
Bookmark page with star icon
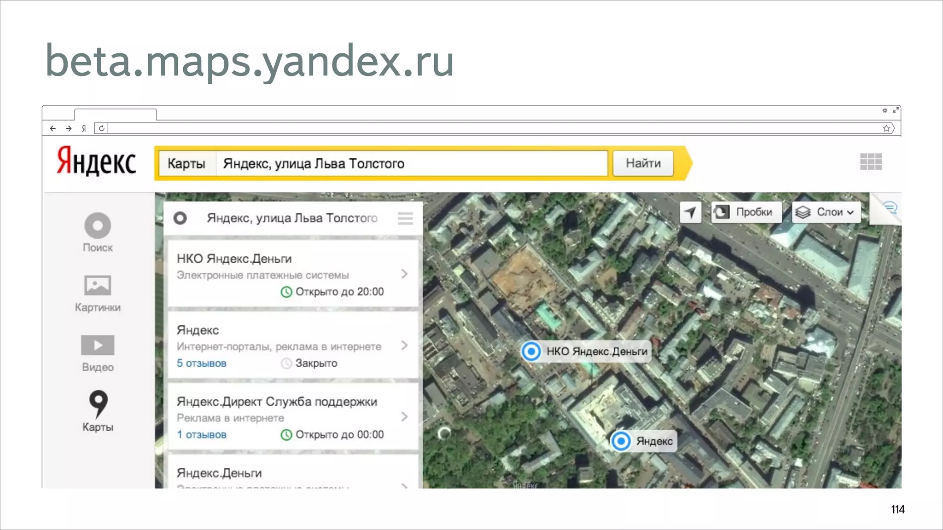click(886, 128)
